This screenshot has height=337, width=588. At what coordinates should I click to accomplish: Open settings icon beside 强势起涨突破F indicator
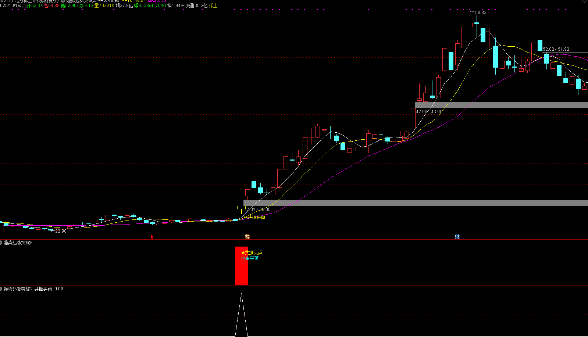coord(1,243)
